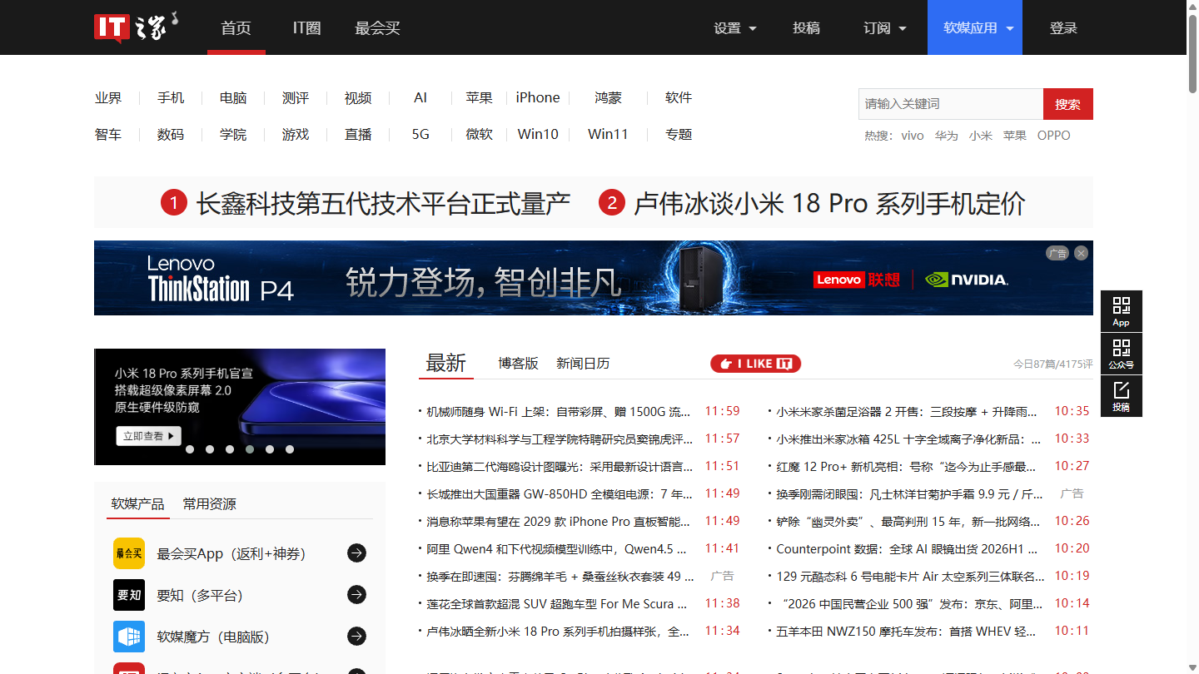This screenshot has width=1199, height=674.
Task: Click 立即查看 button on Xiaomi banner
Action: (149, 436)
